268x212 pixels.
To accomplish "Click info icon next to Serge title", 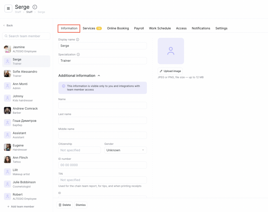I will [x=35, y=7].
